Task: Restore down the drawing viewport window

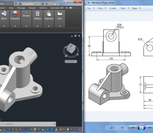Action: [x=75, y=36]
